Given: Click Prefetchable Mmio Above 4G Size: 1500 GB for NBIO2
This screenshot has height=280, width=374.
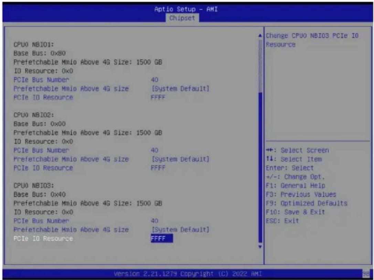Looking at the screenshot, I should (x=88, y=133).
